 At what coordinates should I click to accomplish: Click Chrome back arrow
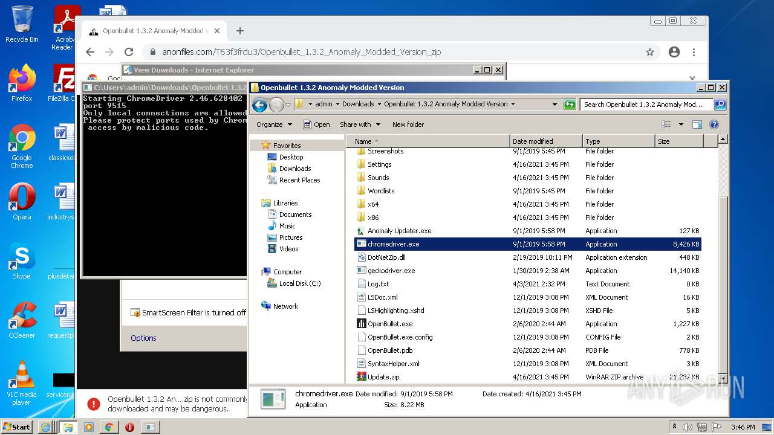(90, 52)
